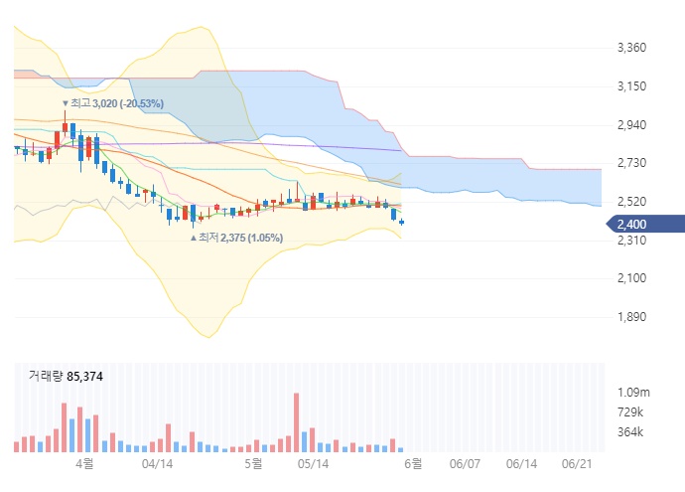Click the 4월 date axis label
Viewport: 685px width, 492px height.
(84, 463)
